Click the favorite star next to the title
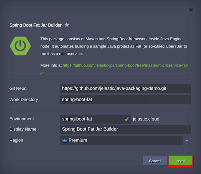 67,25
